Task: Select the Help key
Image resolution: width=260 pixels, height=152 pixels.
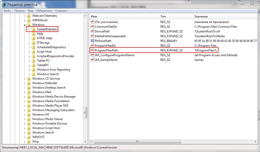Action: click(x=40, y=34)
